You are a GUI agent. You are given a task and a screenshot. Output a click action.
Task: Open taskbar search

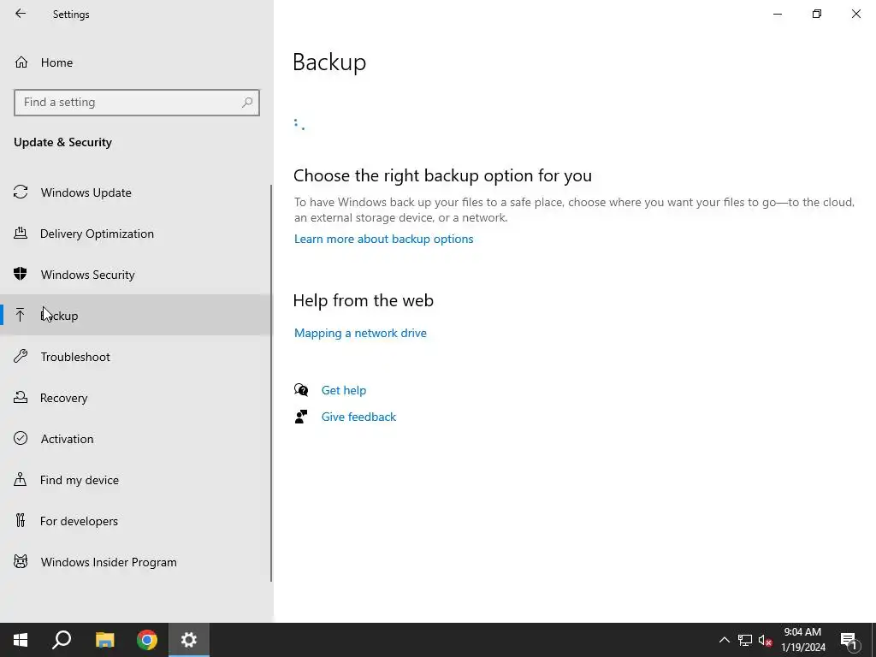tap(62, 640)
